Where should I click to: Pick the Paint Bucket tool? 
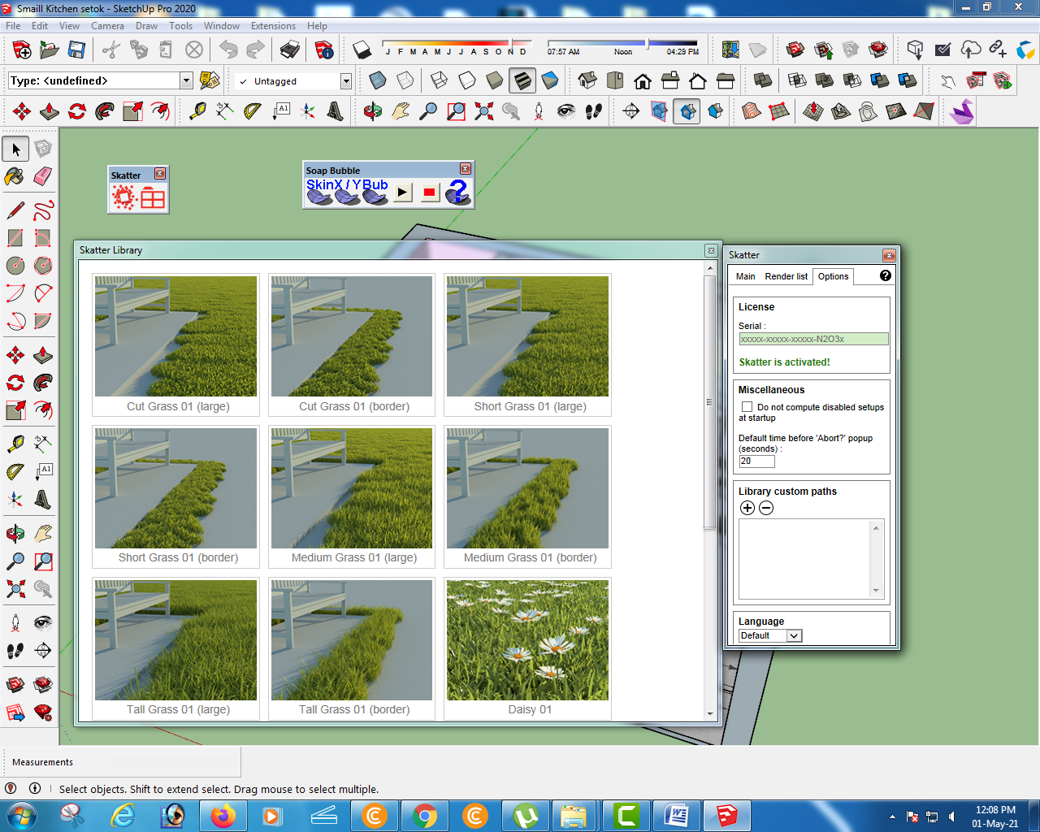click(x=15, y=176)
